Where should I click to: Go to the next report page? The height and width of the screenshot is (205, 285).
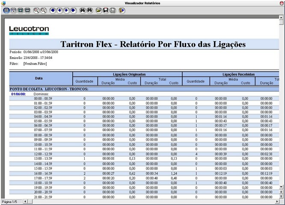66,10
